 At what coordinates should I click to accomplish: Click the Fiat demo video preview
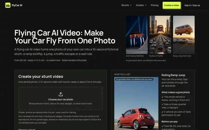tap(136, 104)
